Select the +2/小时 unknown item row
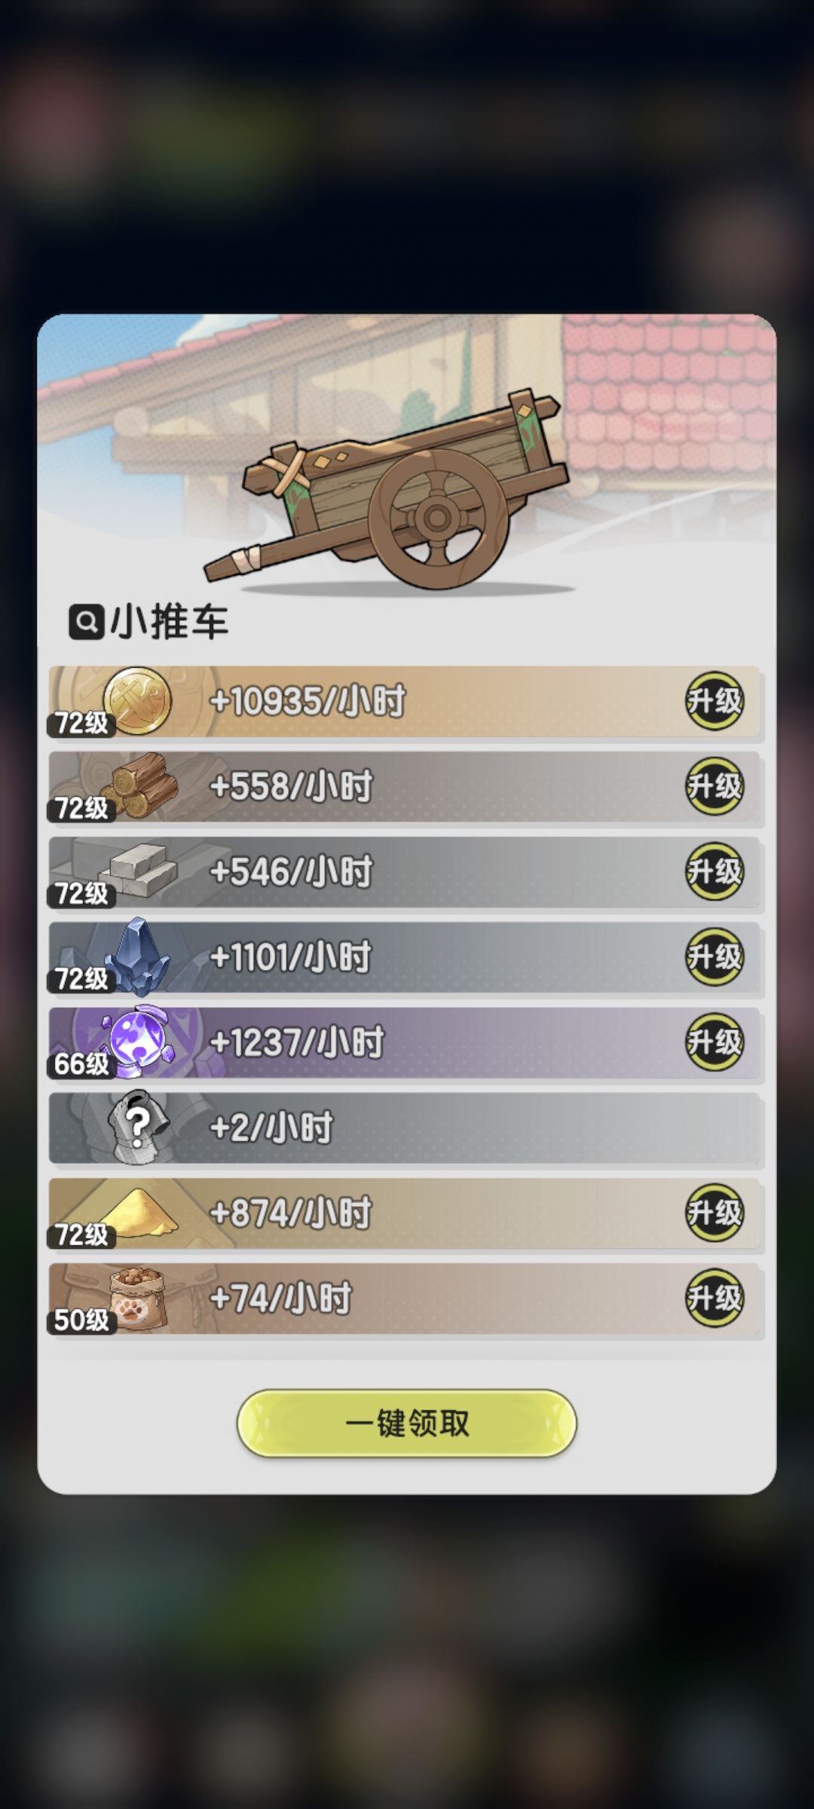 click(x=406, y=1128)
